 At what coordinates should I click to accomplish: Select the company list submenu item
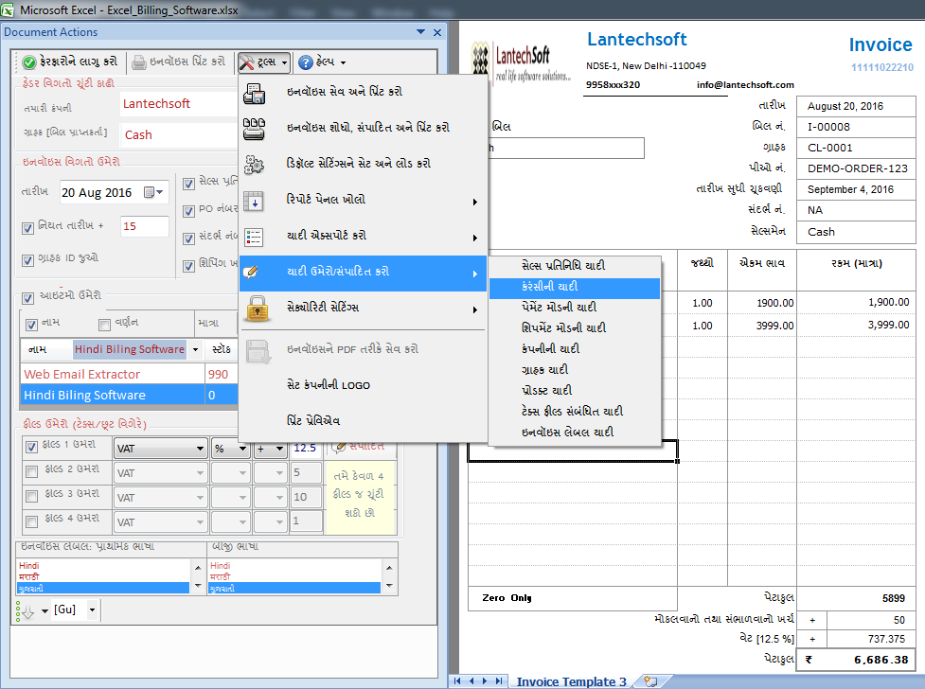[575, 349]
